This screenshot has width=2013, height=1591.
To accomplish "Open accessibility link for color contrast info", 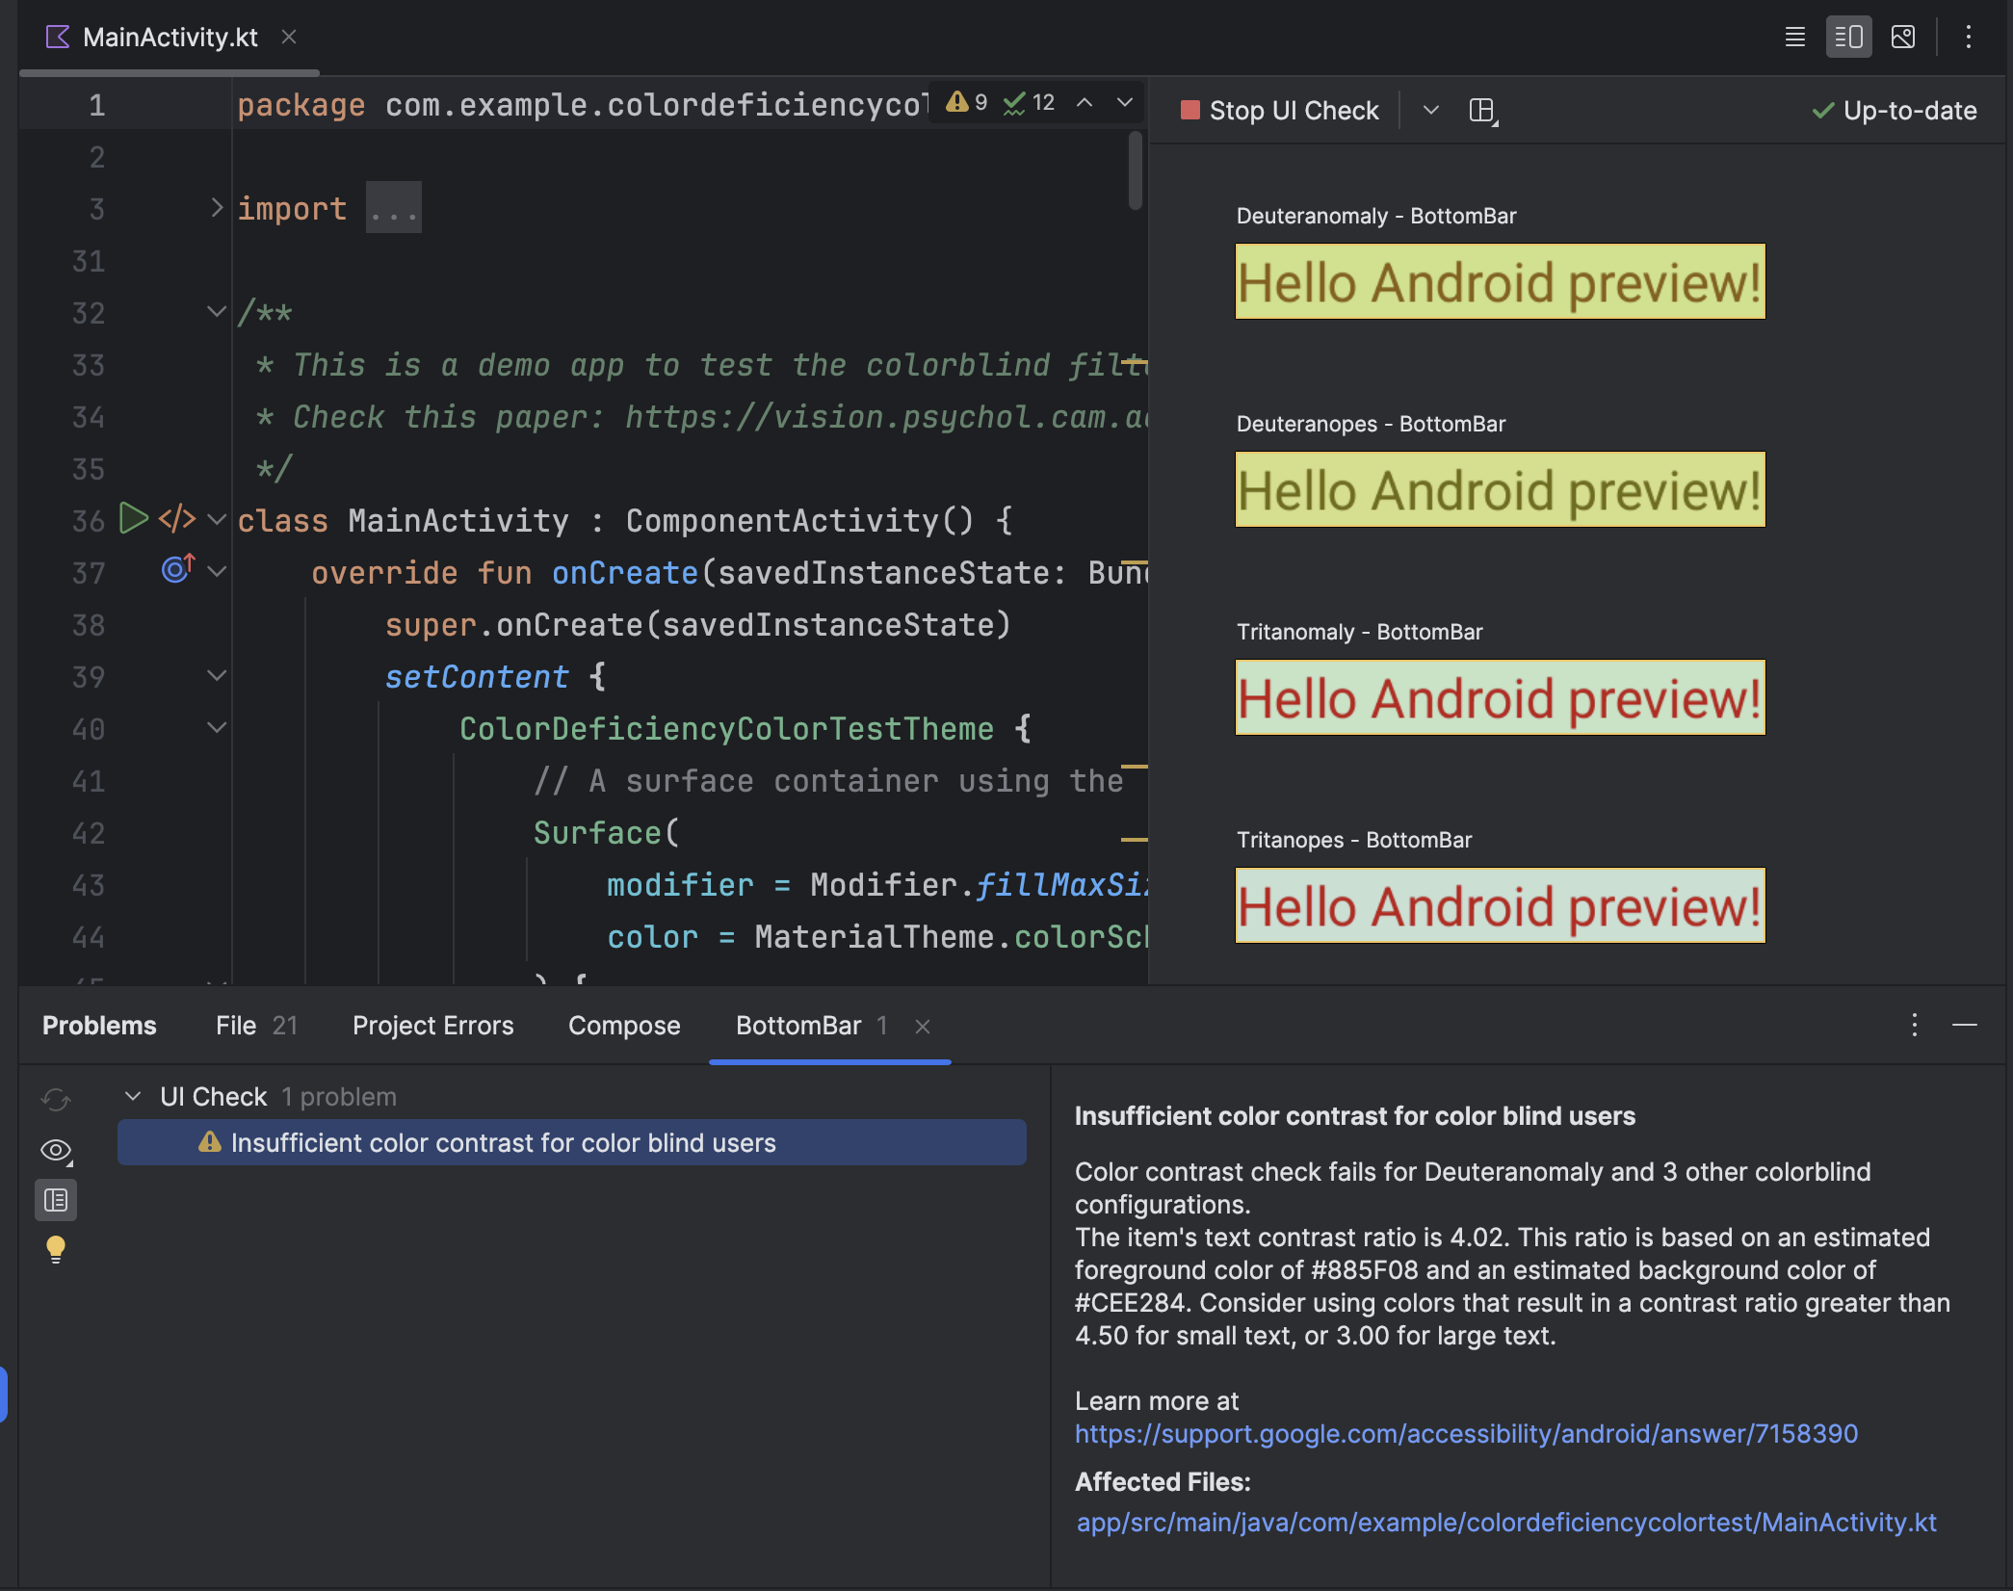I will [x=1466, y=1431].
